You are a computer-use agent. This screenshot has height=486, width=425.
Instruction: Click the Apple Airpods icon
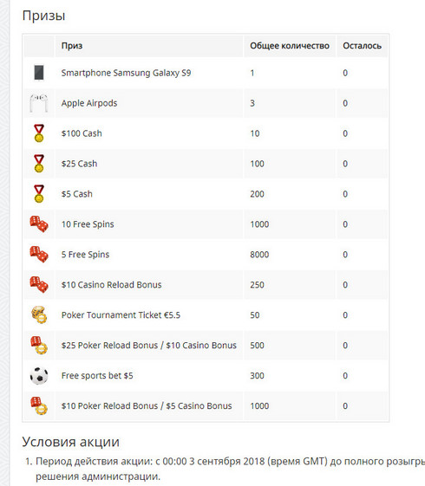[39, 103]
